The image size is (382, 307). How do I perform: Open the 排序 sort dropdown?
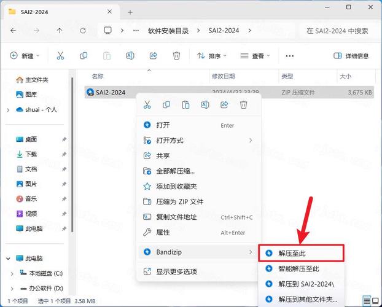pyautogui.click(x=212, y=56)
